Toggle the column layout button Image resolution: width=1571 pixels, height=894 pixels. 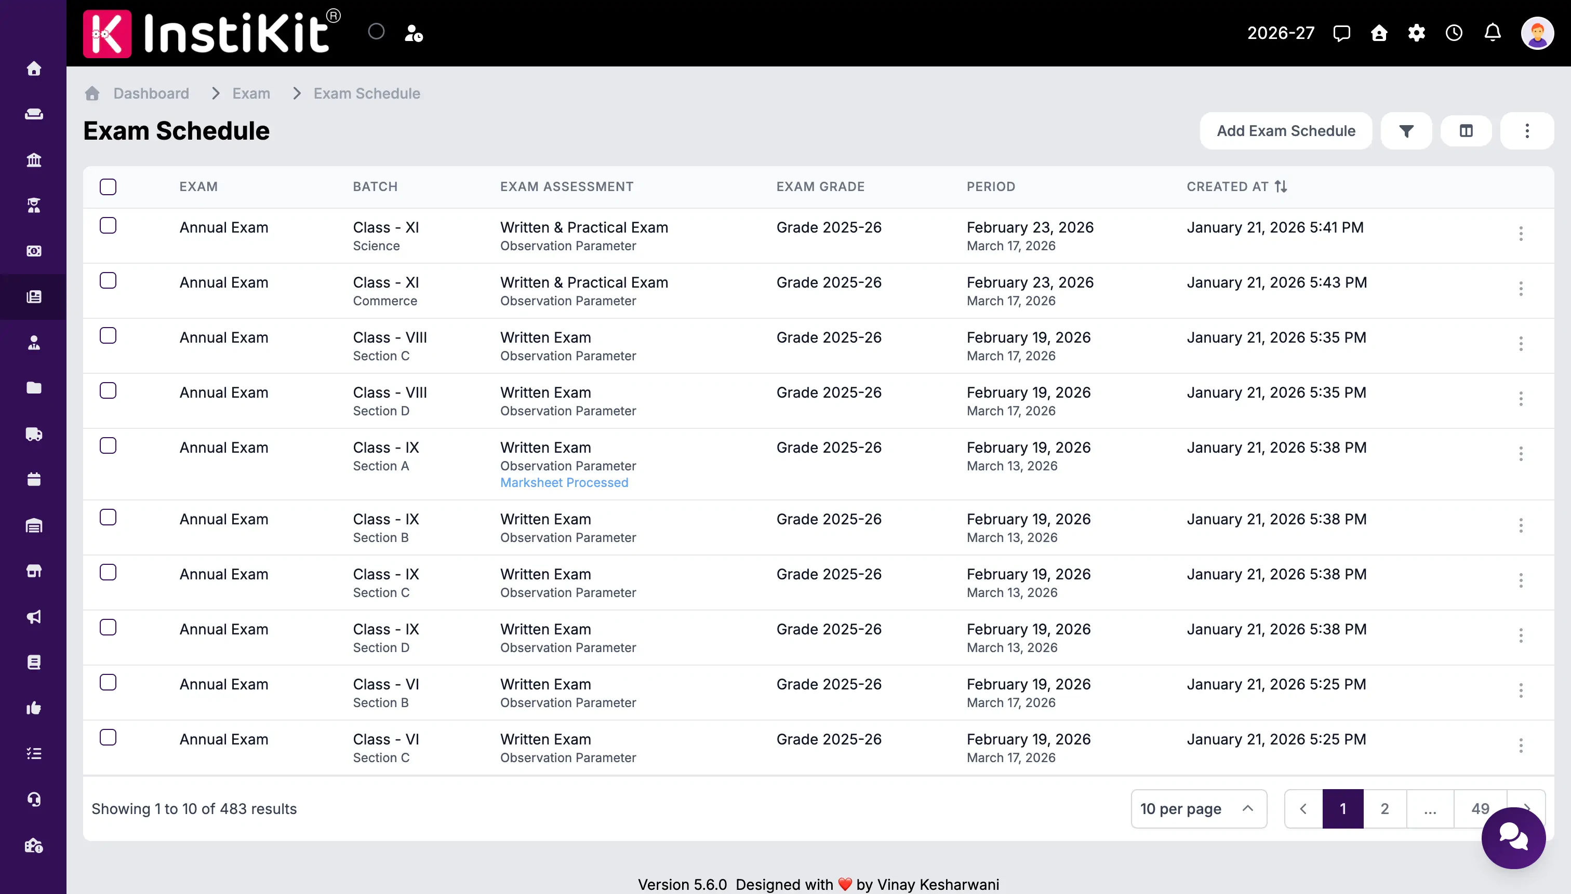pyautogui.click(x=1466, y=131)
